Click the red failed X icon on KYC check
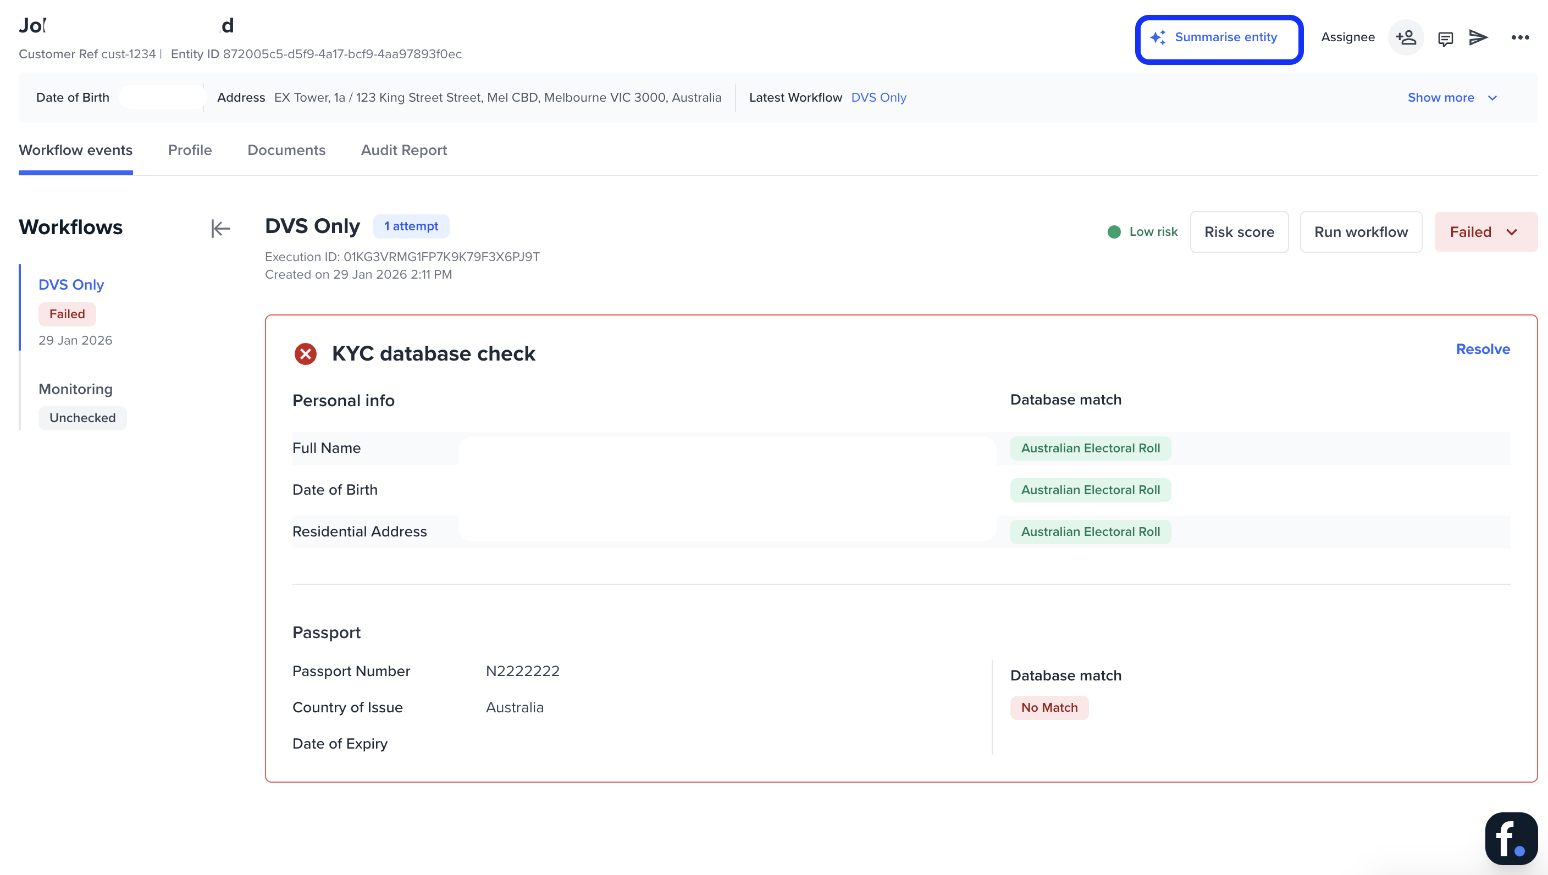The image size is (1548, 875). pyautogui.click(x=305, y=354)
